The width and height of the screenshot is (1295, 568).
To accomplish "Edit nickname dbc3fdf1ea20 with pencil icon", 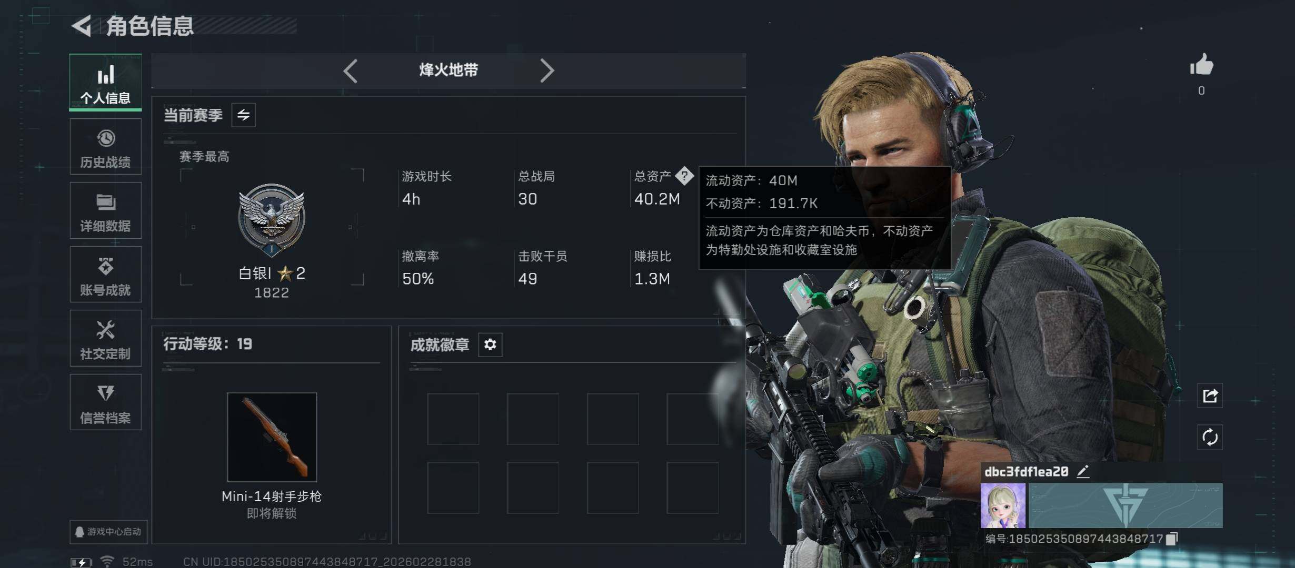I will click(1083, 472).
